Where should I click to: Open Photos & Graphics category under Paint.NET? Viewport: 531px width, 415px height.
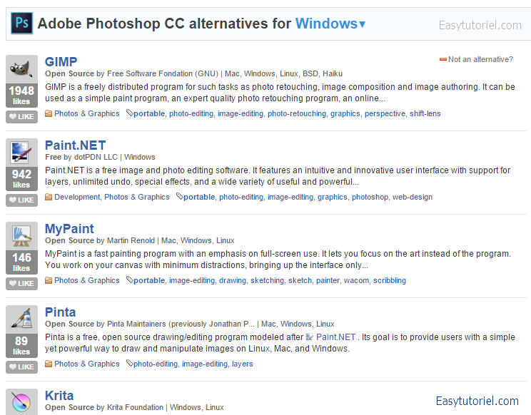137,198
